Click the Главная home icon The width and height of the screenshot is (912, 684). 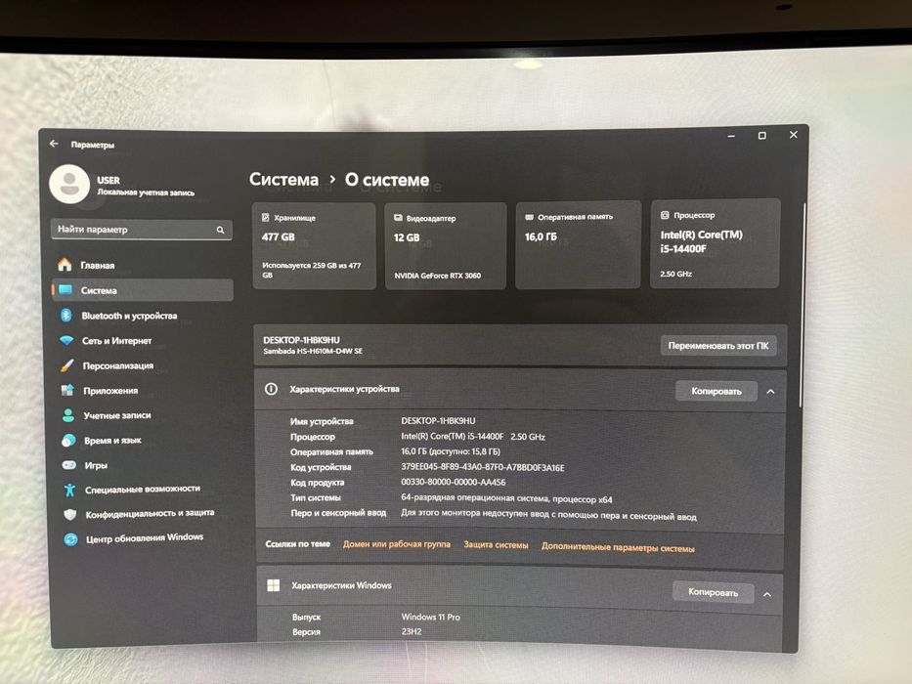tap(65, 265)
